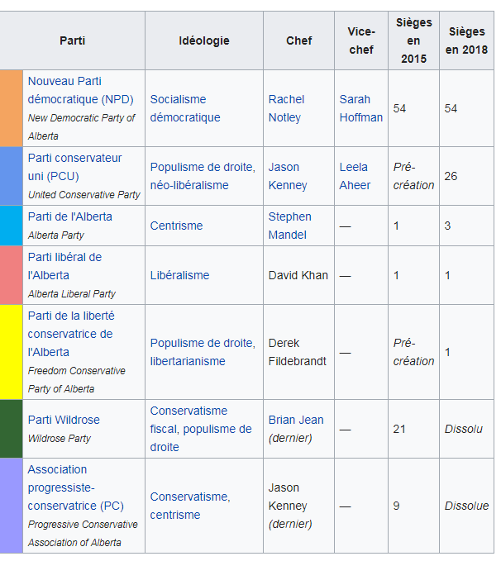
Task: Select the David Khan cell
Action: (x=299, y=275)
